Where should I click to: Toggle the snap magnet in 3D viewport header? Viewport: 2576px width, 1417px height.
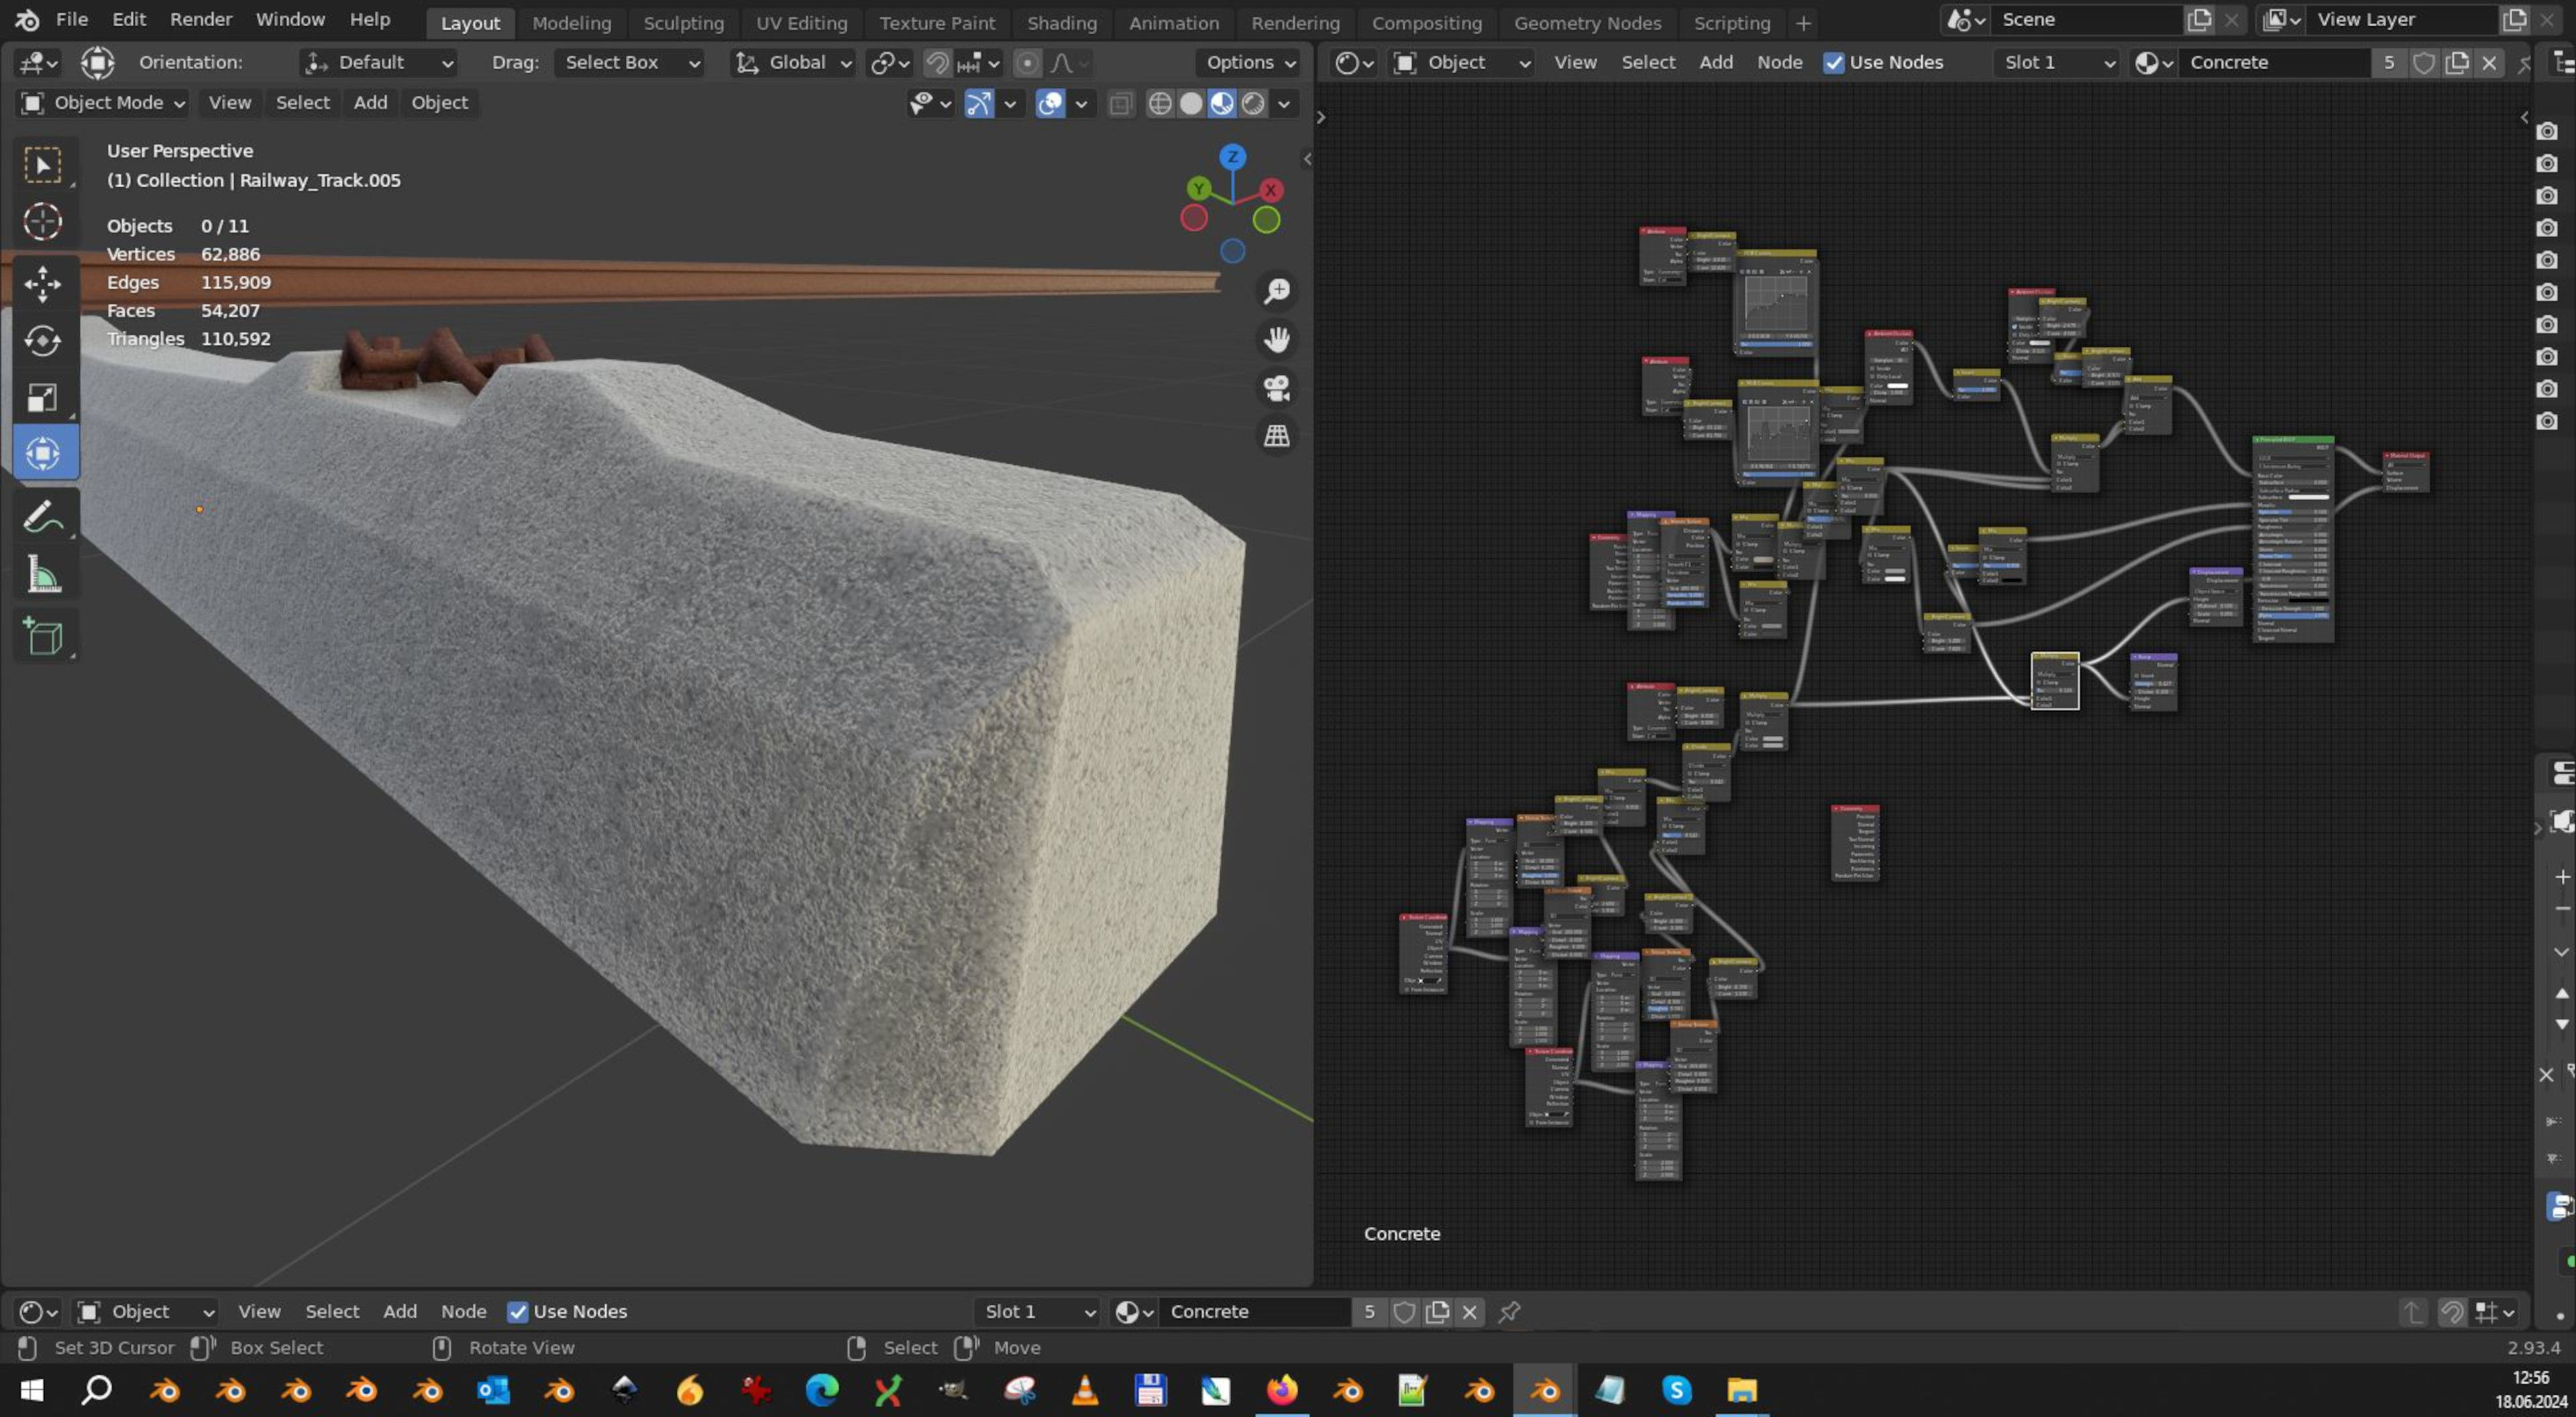937,63
